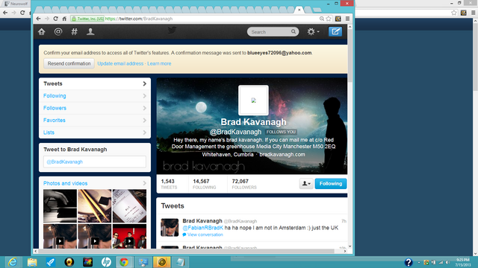
Task: Open bradkavanagh.com website link
Action: click(282, 154)
